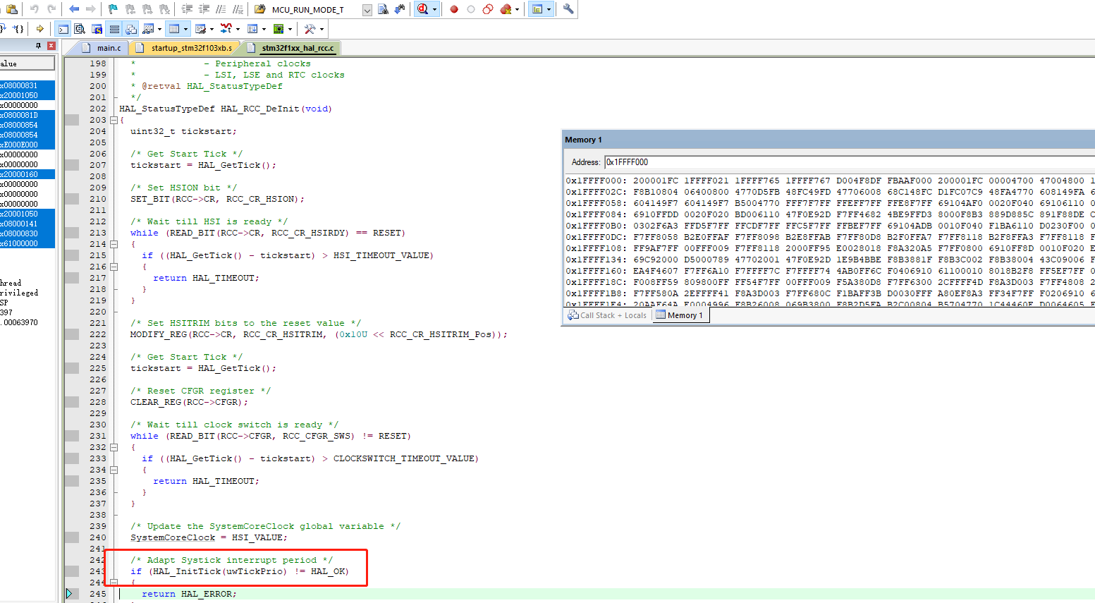The height and width of the screenshot is (603, 1095).
Task: Open the configuration wrench icon
Action: (568, 9)
